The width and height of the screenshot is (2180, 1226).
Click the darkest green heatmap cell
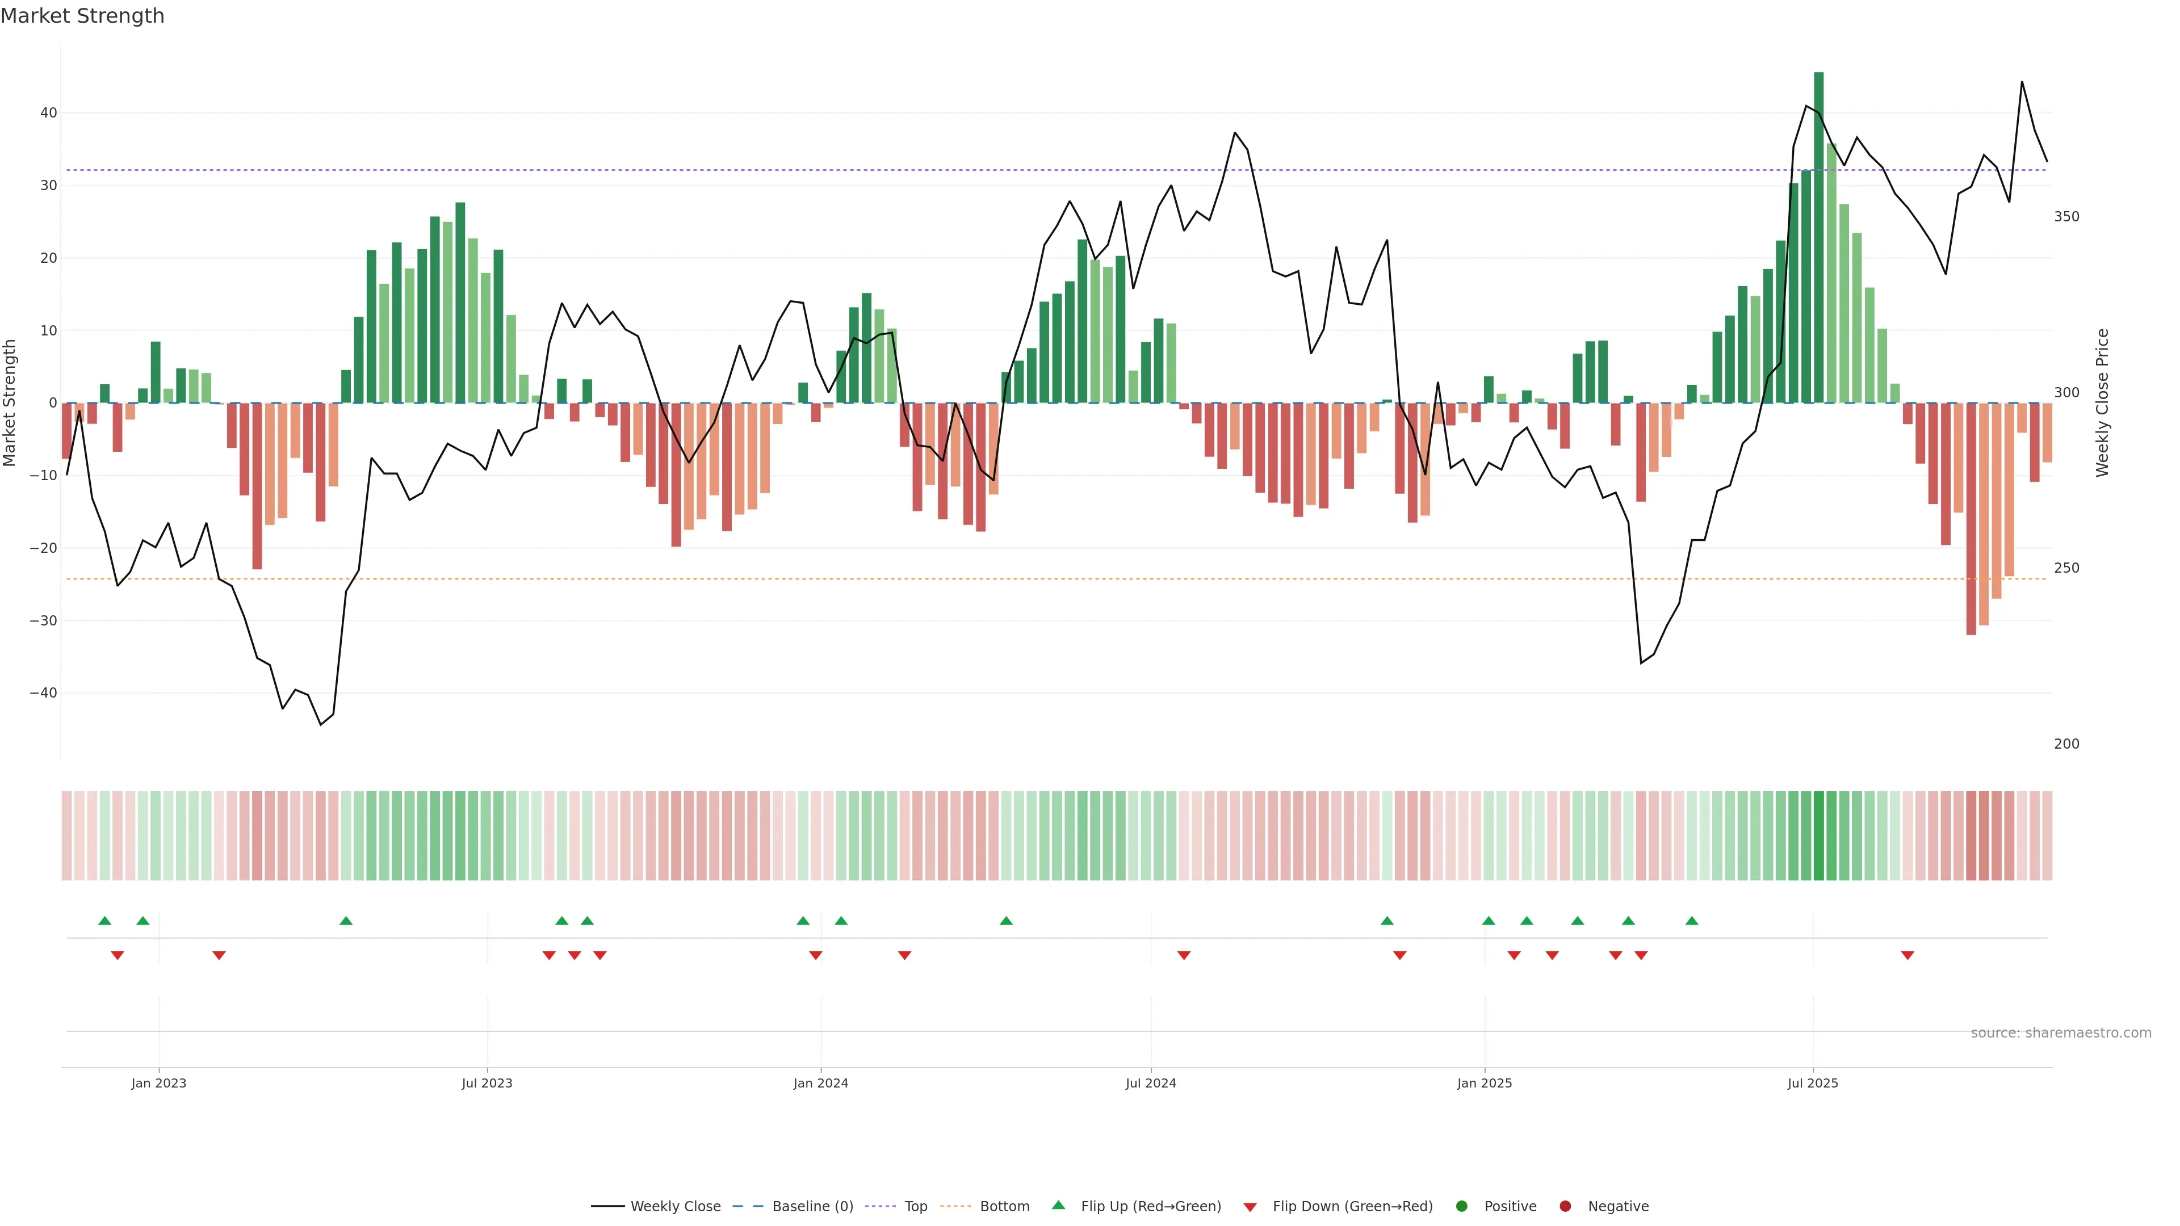[1818, 835]
